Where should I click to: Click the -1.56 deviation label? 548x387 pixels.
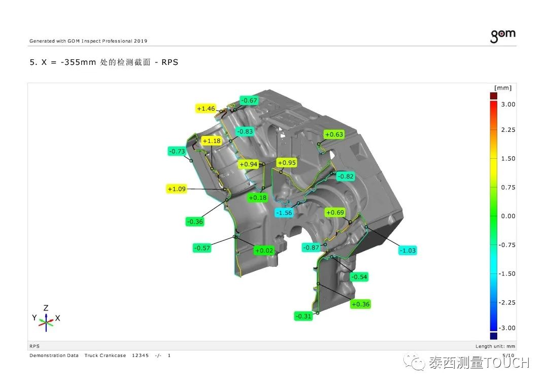coord(284,213)
